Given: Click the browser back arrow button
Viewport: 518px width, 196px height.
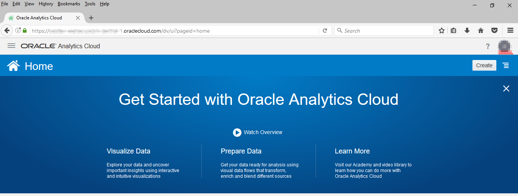Looking at the screenshot, I should point(6,31).
